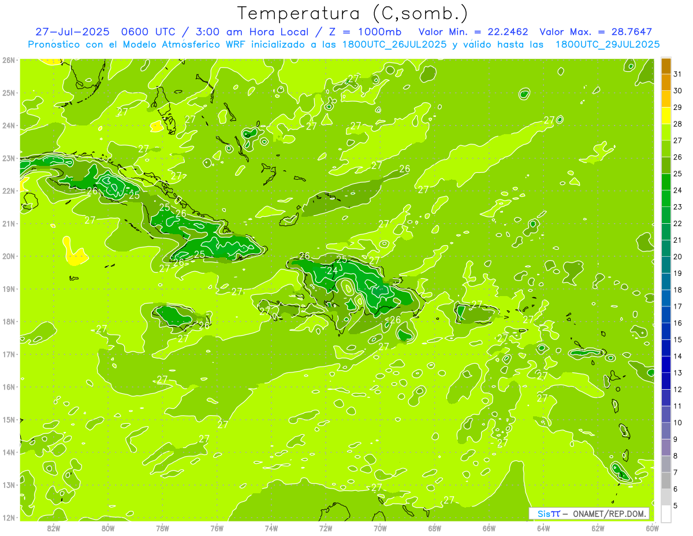Click legend swatch between 25 and 24
The height and width of the screenshot is (536, 693).
[x=666, y=182]
